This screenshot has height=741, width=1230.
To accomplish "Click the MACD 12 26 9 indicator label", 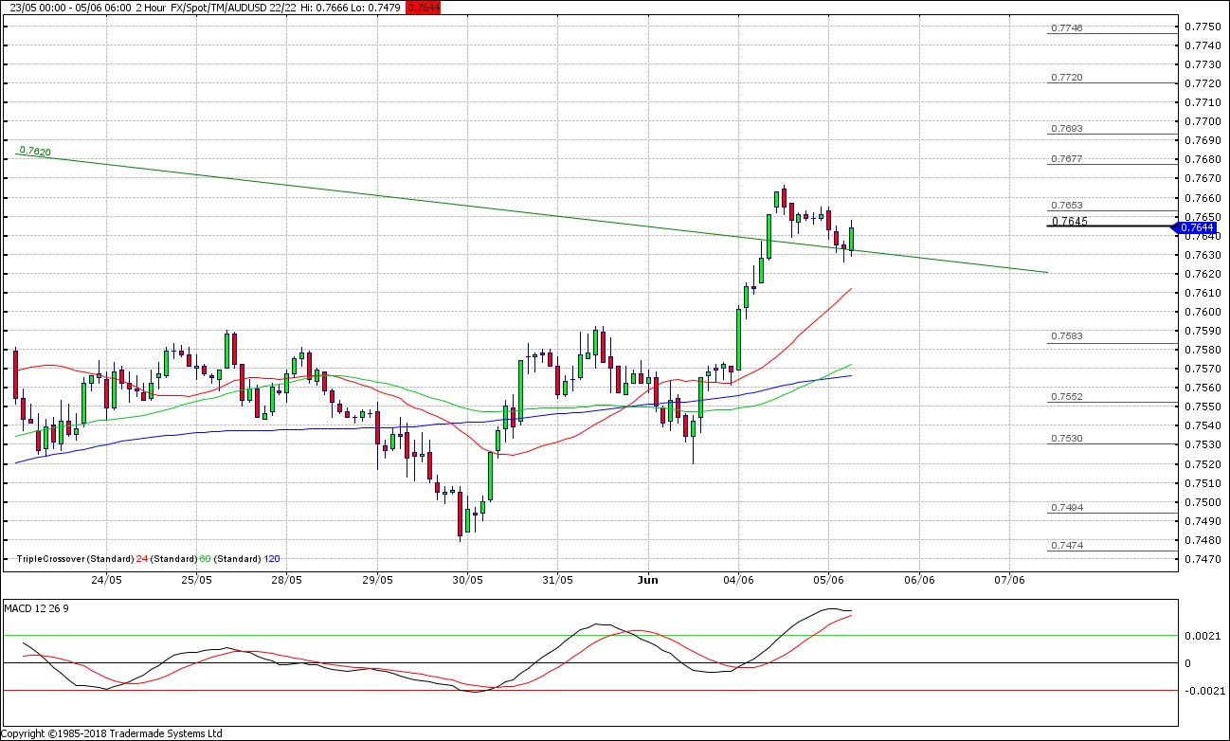I will [34, 606].
